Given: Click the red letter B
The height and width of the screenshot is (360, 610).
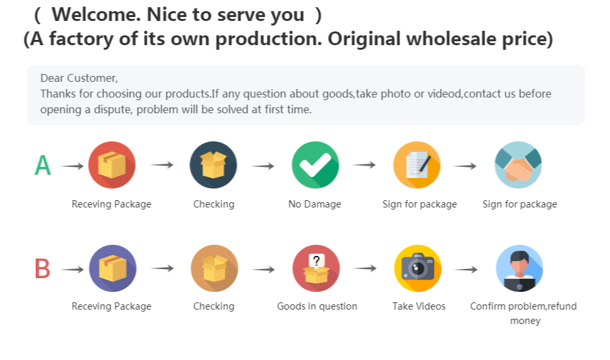Looking at the screenshot, I should (x=43, y=269).
